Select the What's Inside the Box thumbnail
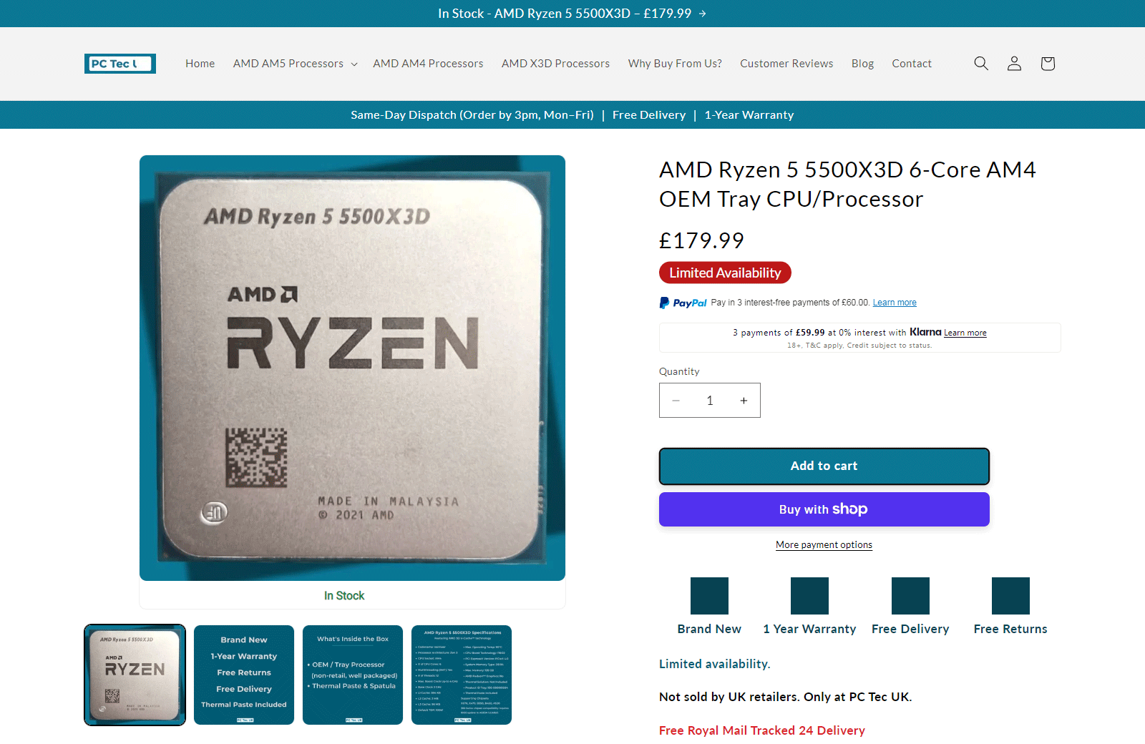The height and width of the screenshot is (744, 1145). coord(353,675)
